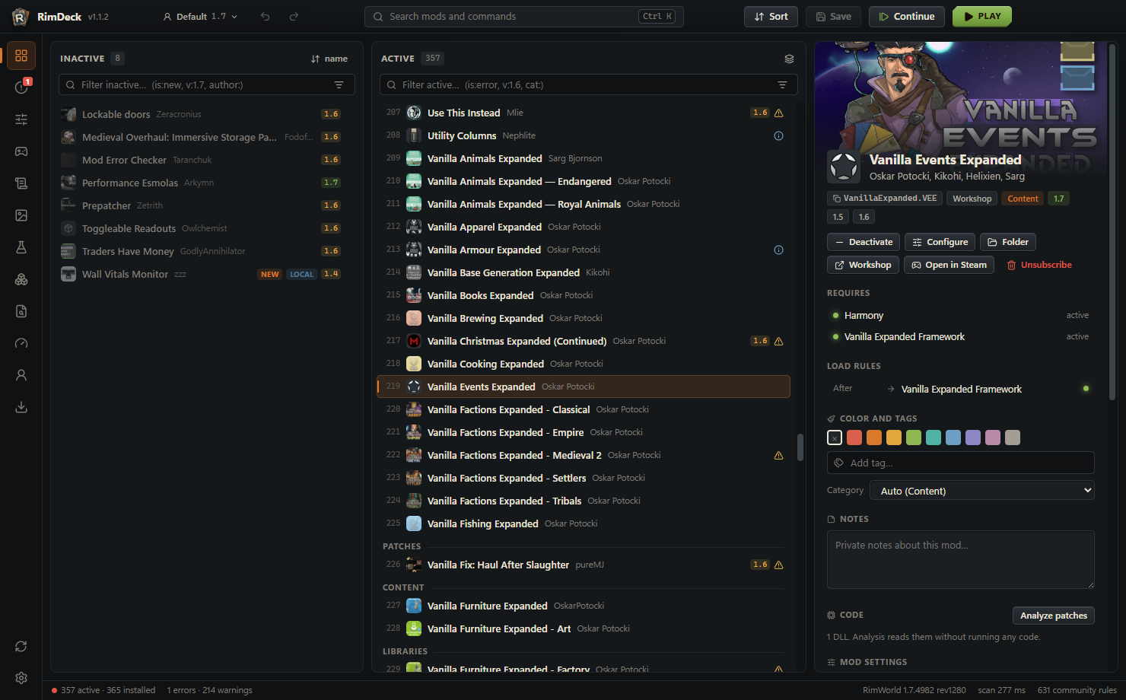Open the stacked cubes sidebar icon
The height and width of the screenshot is (700, 1126).
tap(21, 279)
